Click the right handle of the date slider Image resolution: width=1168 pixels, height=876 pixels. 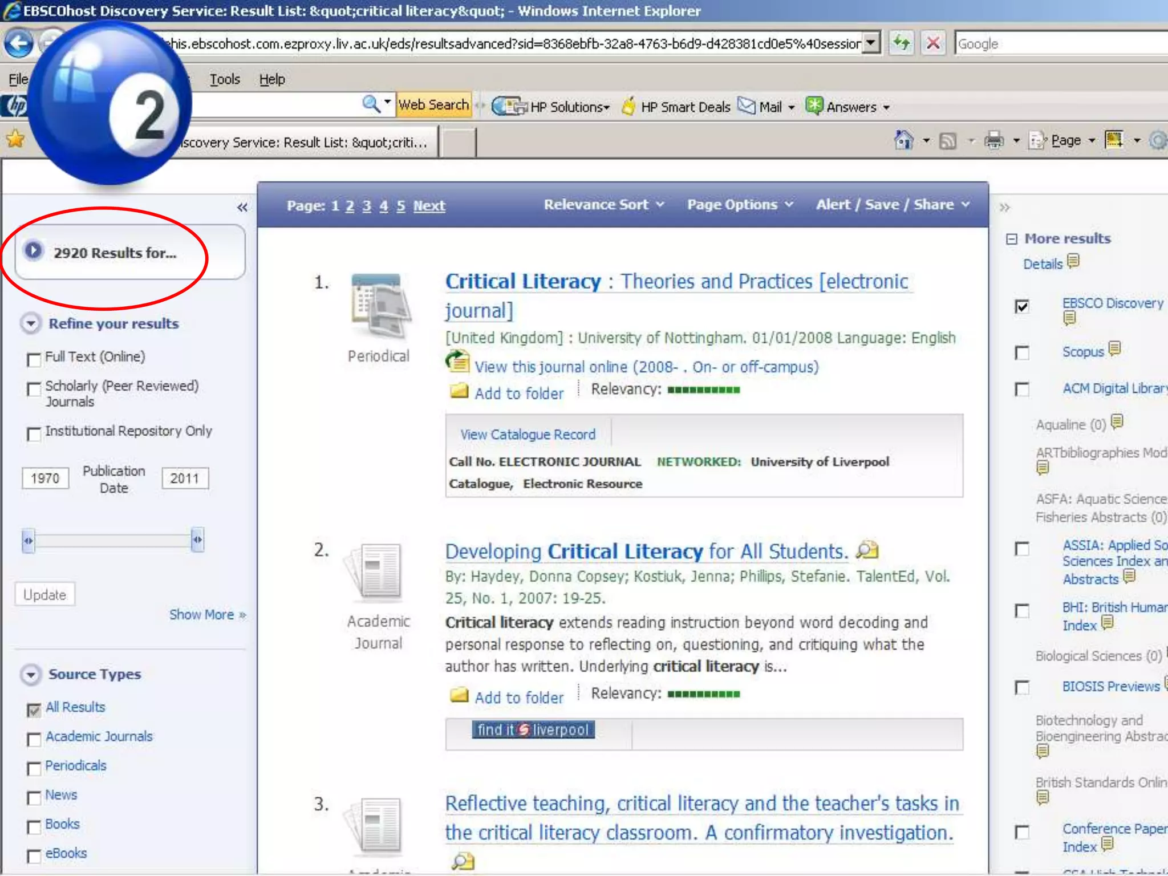point(197,540)
